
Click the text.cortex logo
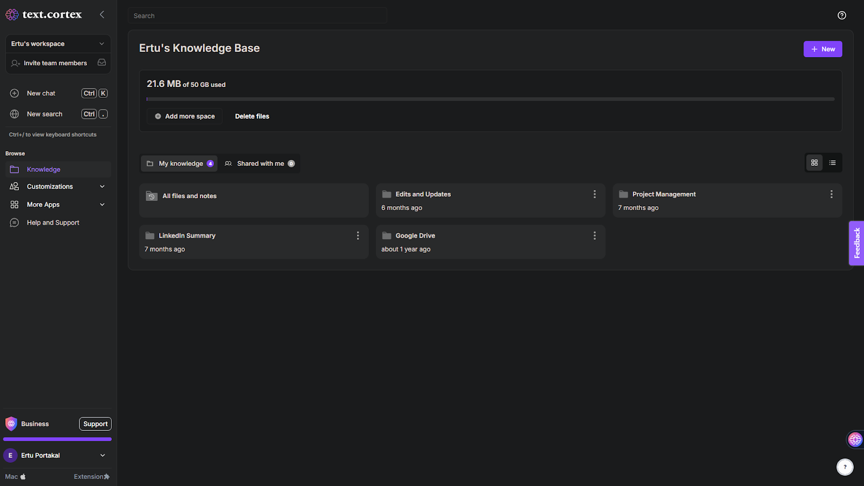44,15
